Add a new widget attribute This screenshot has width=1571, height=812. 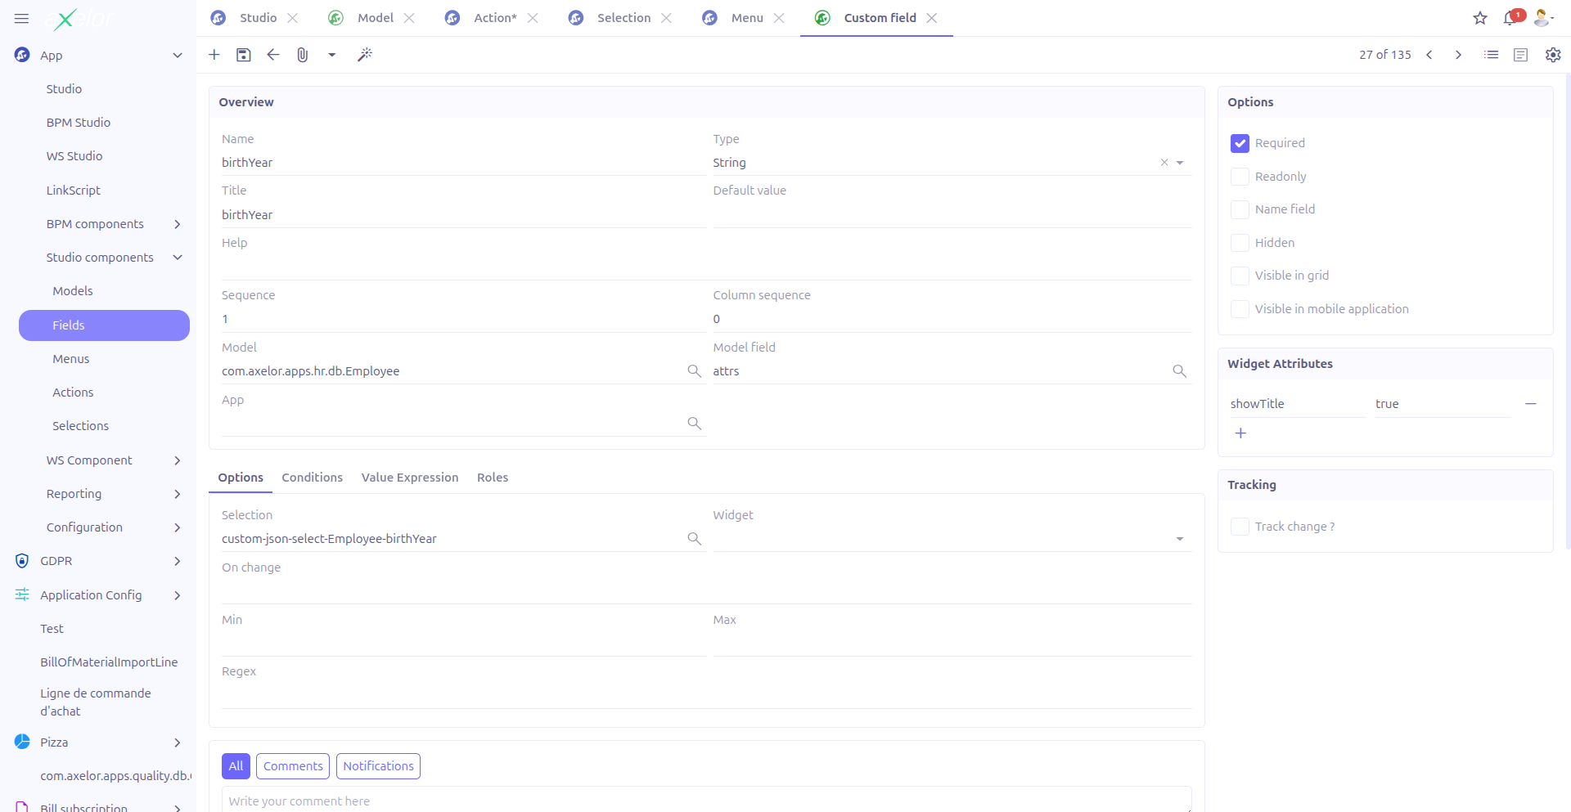click(1240, 433)
